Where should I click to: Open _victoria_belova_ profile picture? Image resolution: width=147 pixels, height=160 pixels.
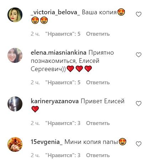coord(15,15)
